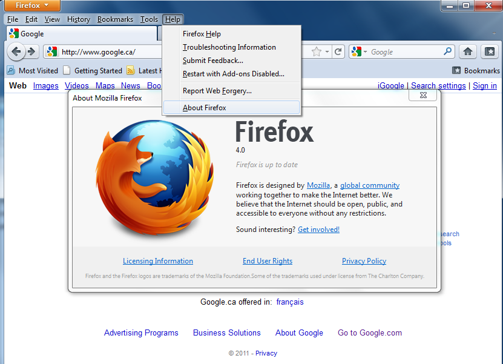Click the search magnifier icon in search box
This screenshot has height=364, width=503.
[447, 51]
